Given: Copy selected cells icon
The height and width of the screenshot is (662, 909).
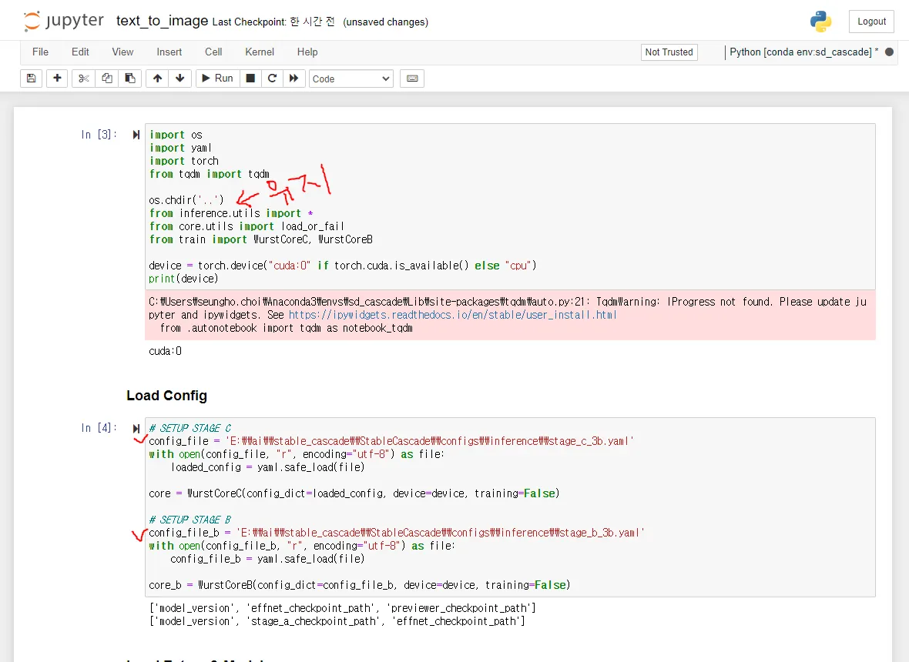Looking at the screenshot, I should [x=107, y=79].
